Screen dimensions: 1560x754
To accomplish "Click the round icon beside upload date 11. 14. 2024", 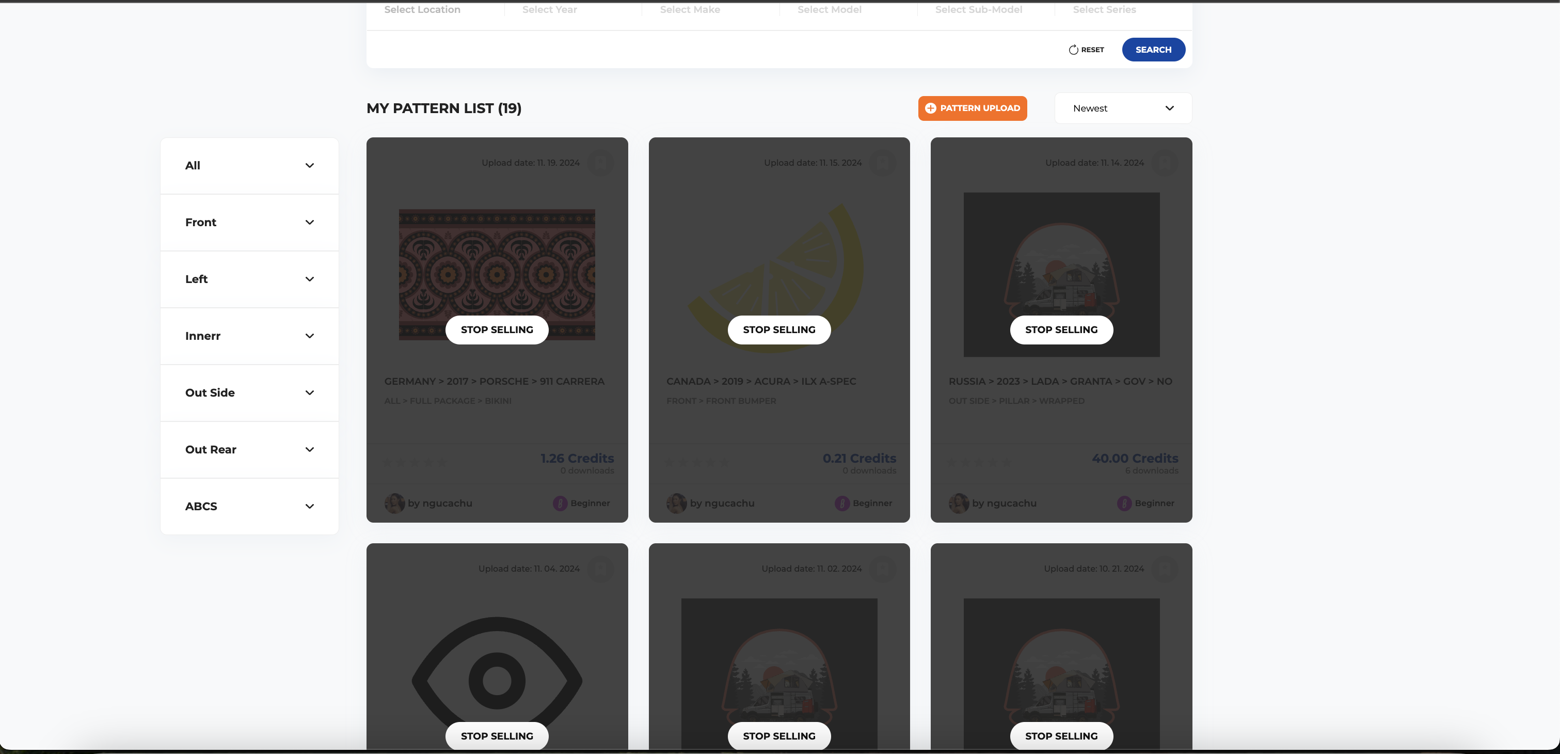I will (x=1165, y=163).
